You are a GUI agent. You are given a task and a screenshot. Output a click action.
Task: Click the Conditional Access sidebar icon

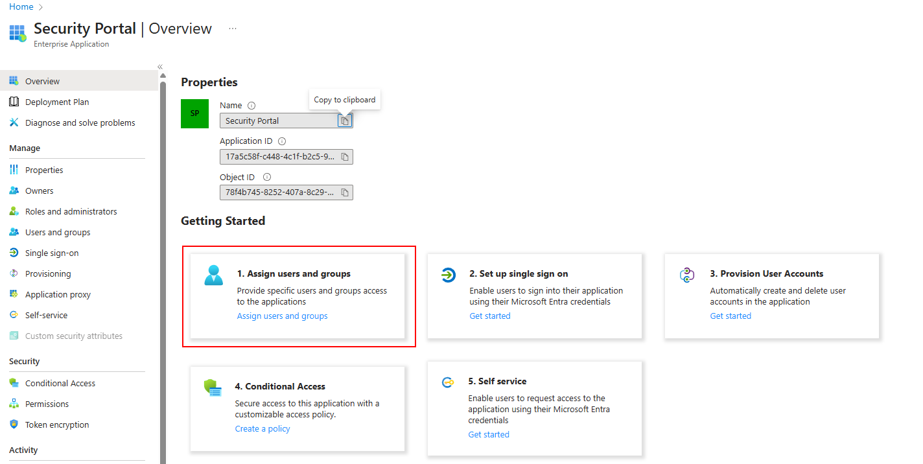click(x=14, y=383)
